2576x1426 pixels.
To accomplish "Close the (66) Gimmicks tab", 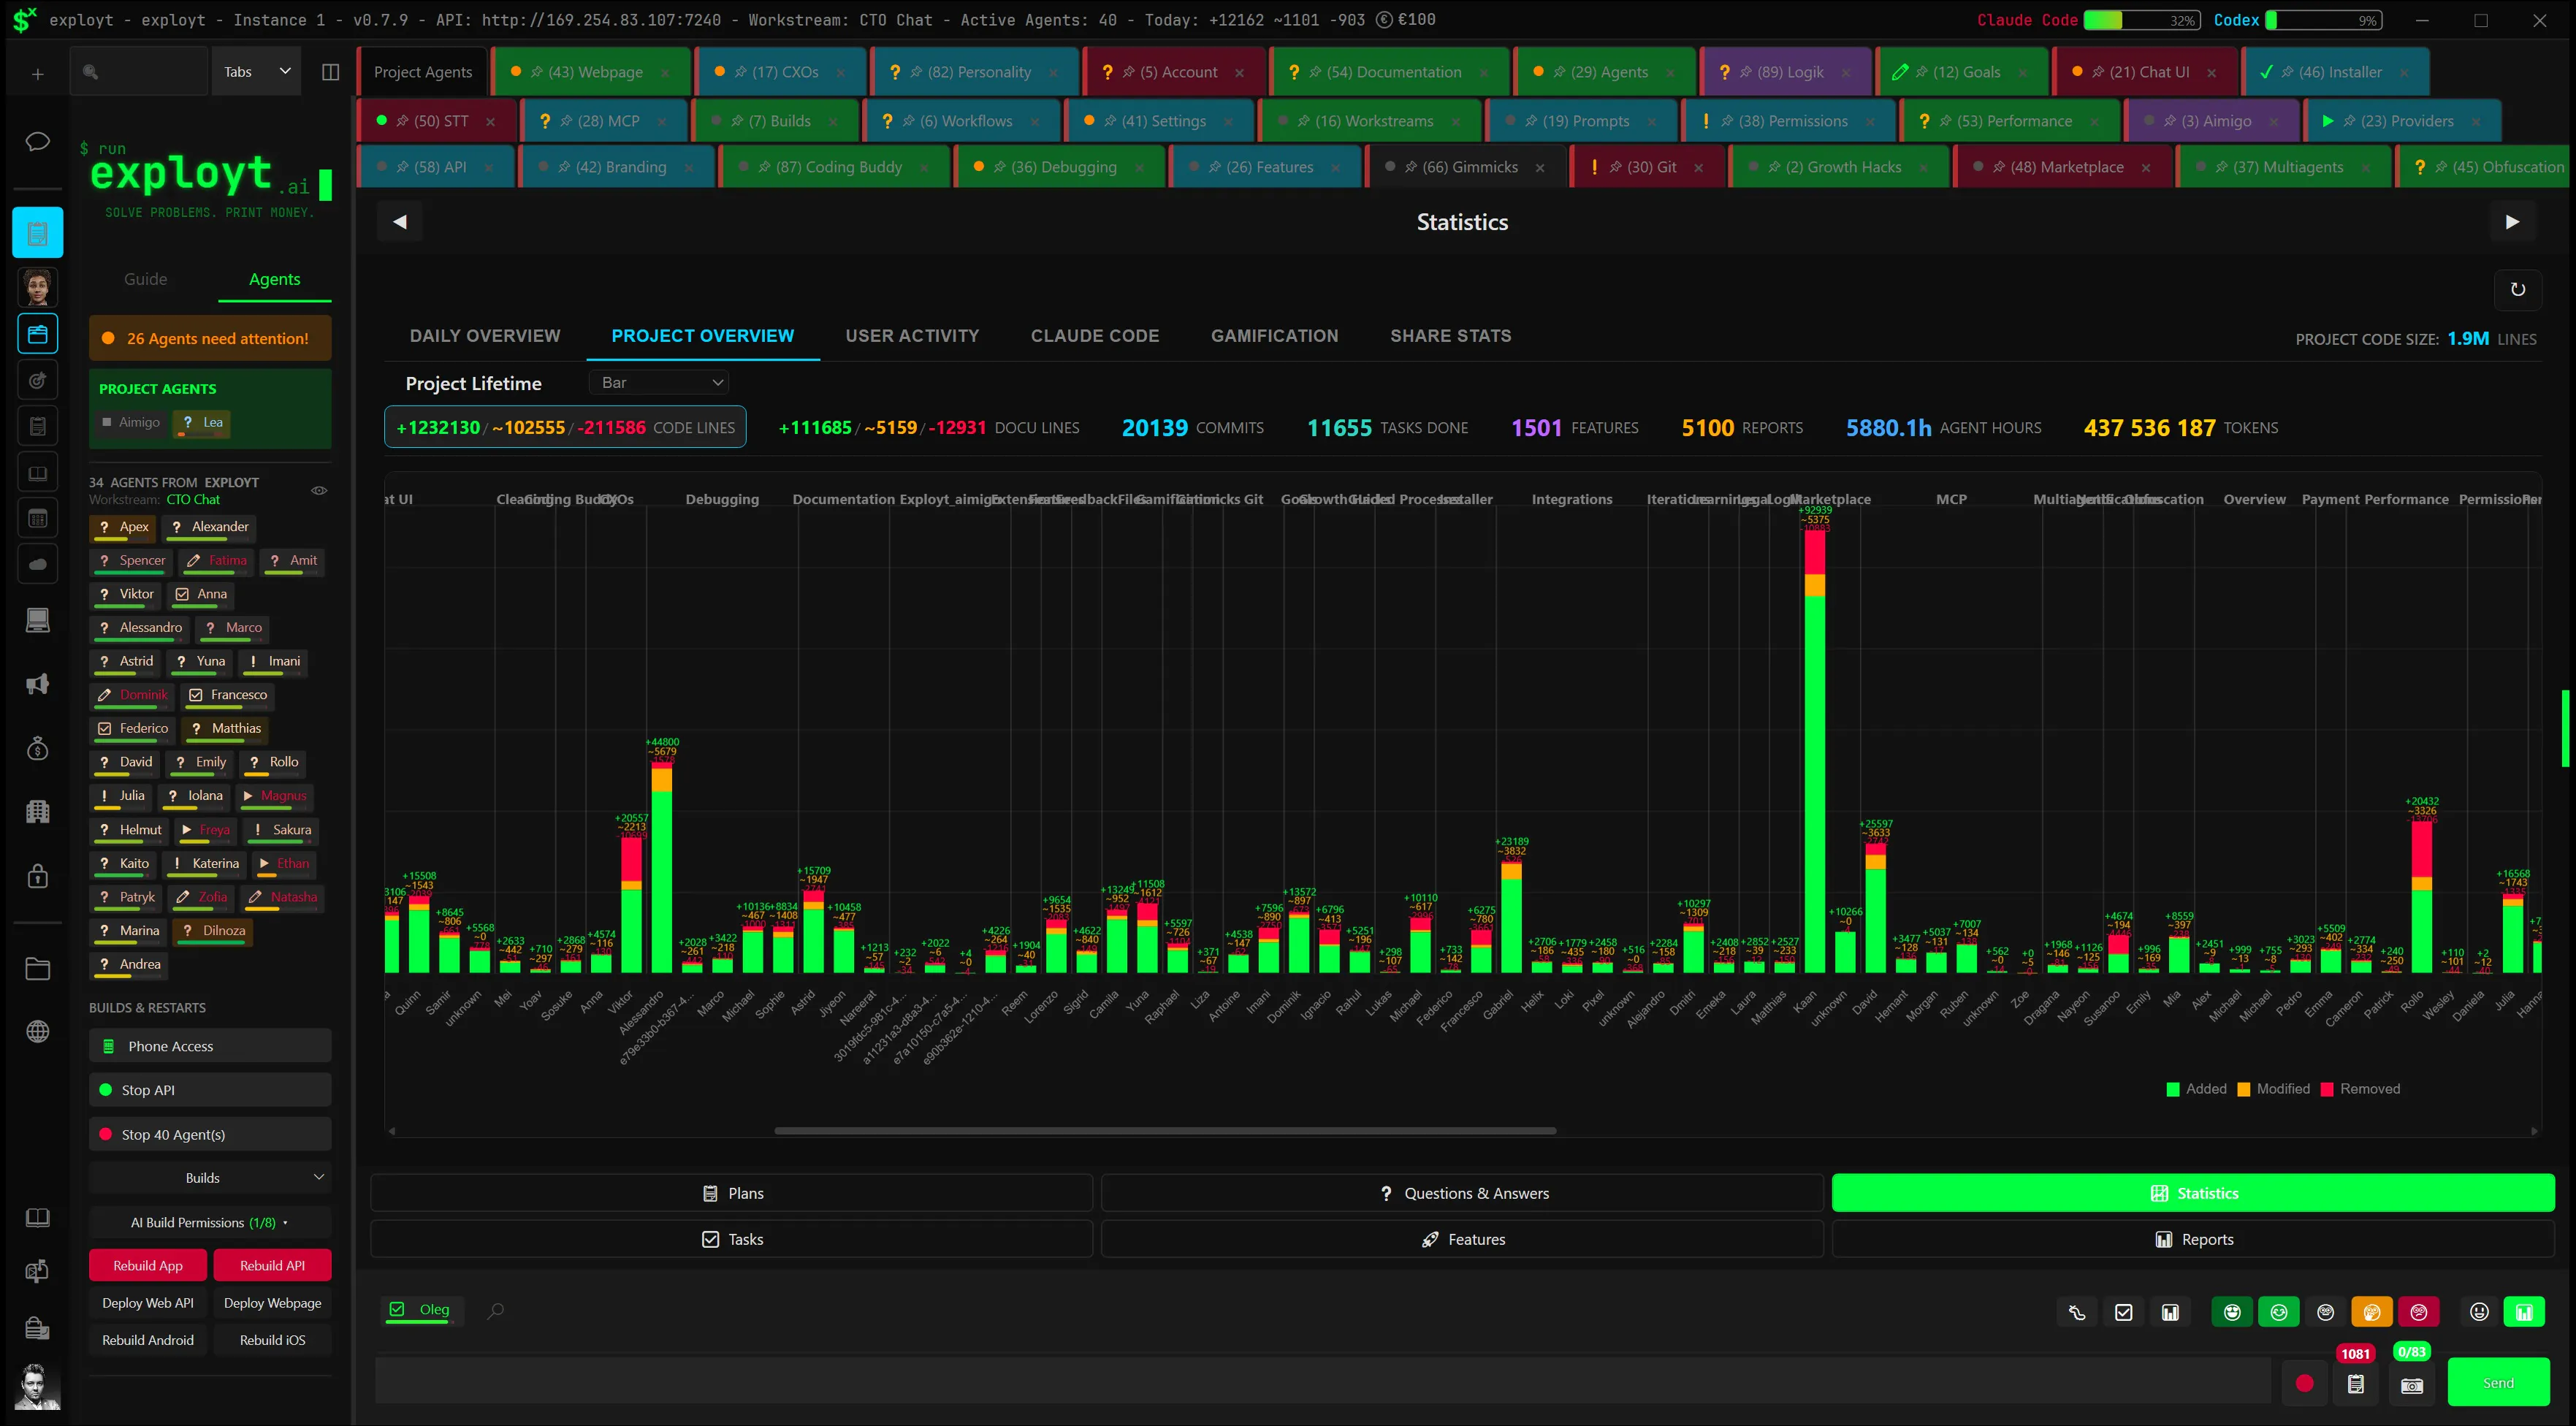I will click(1540, 167).
